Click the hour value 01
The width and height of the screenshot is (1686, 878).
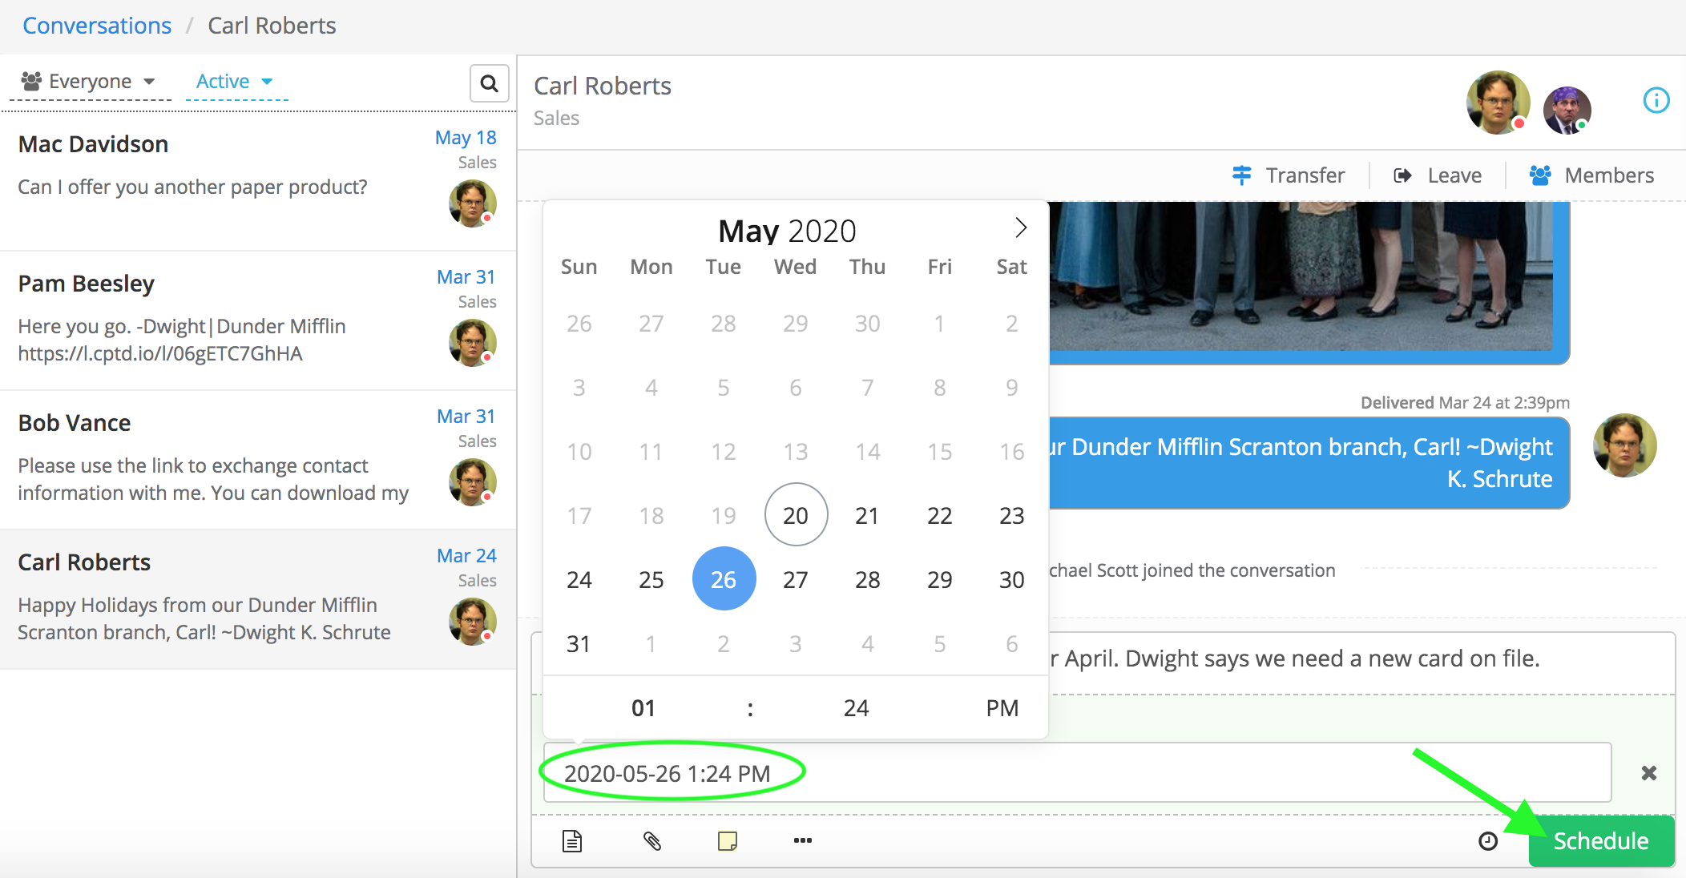[x=643, y=708]
